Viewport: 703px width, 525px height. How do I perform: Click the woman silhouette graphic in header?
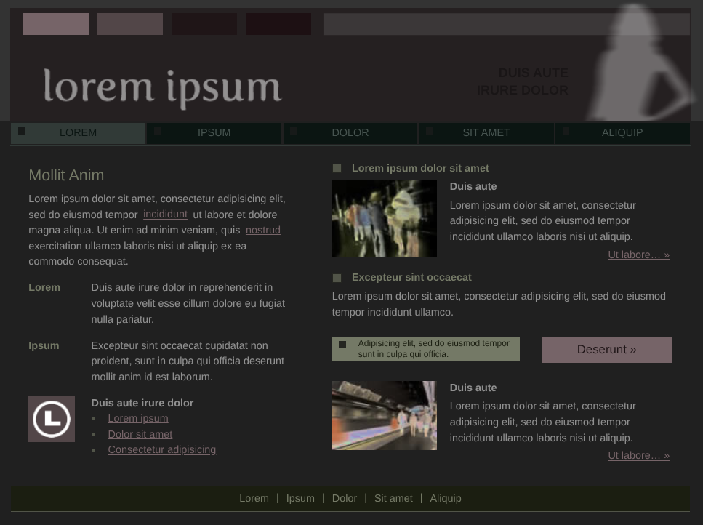[x=637, y=65]
